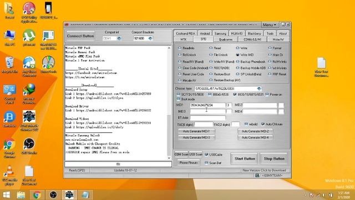
Task: Click the Stop Button
Action: (x=274, y=159)
